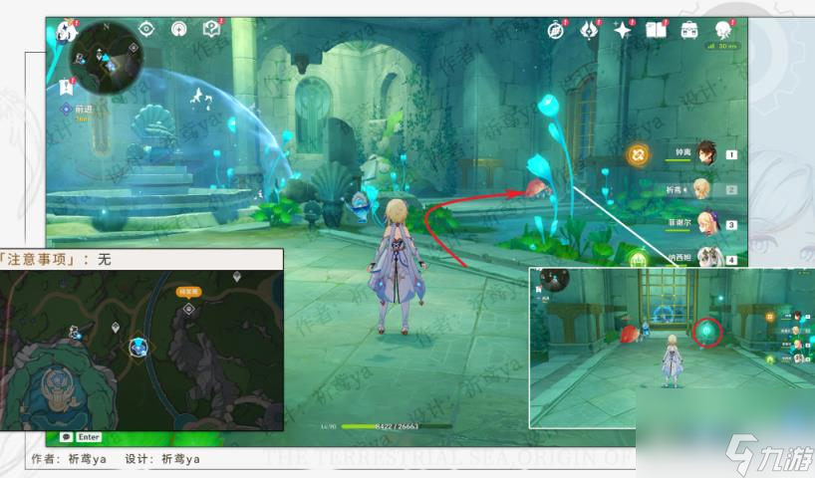Select the 祈鸢 character portrait
Image resolution: width=815 pixels, height=478 pixels.
[701, 188]
